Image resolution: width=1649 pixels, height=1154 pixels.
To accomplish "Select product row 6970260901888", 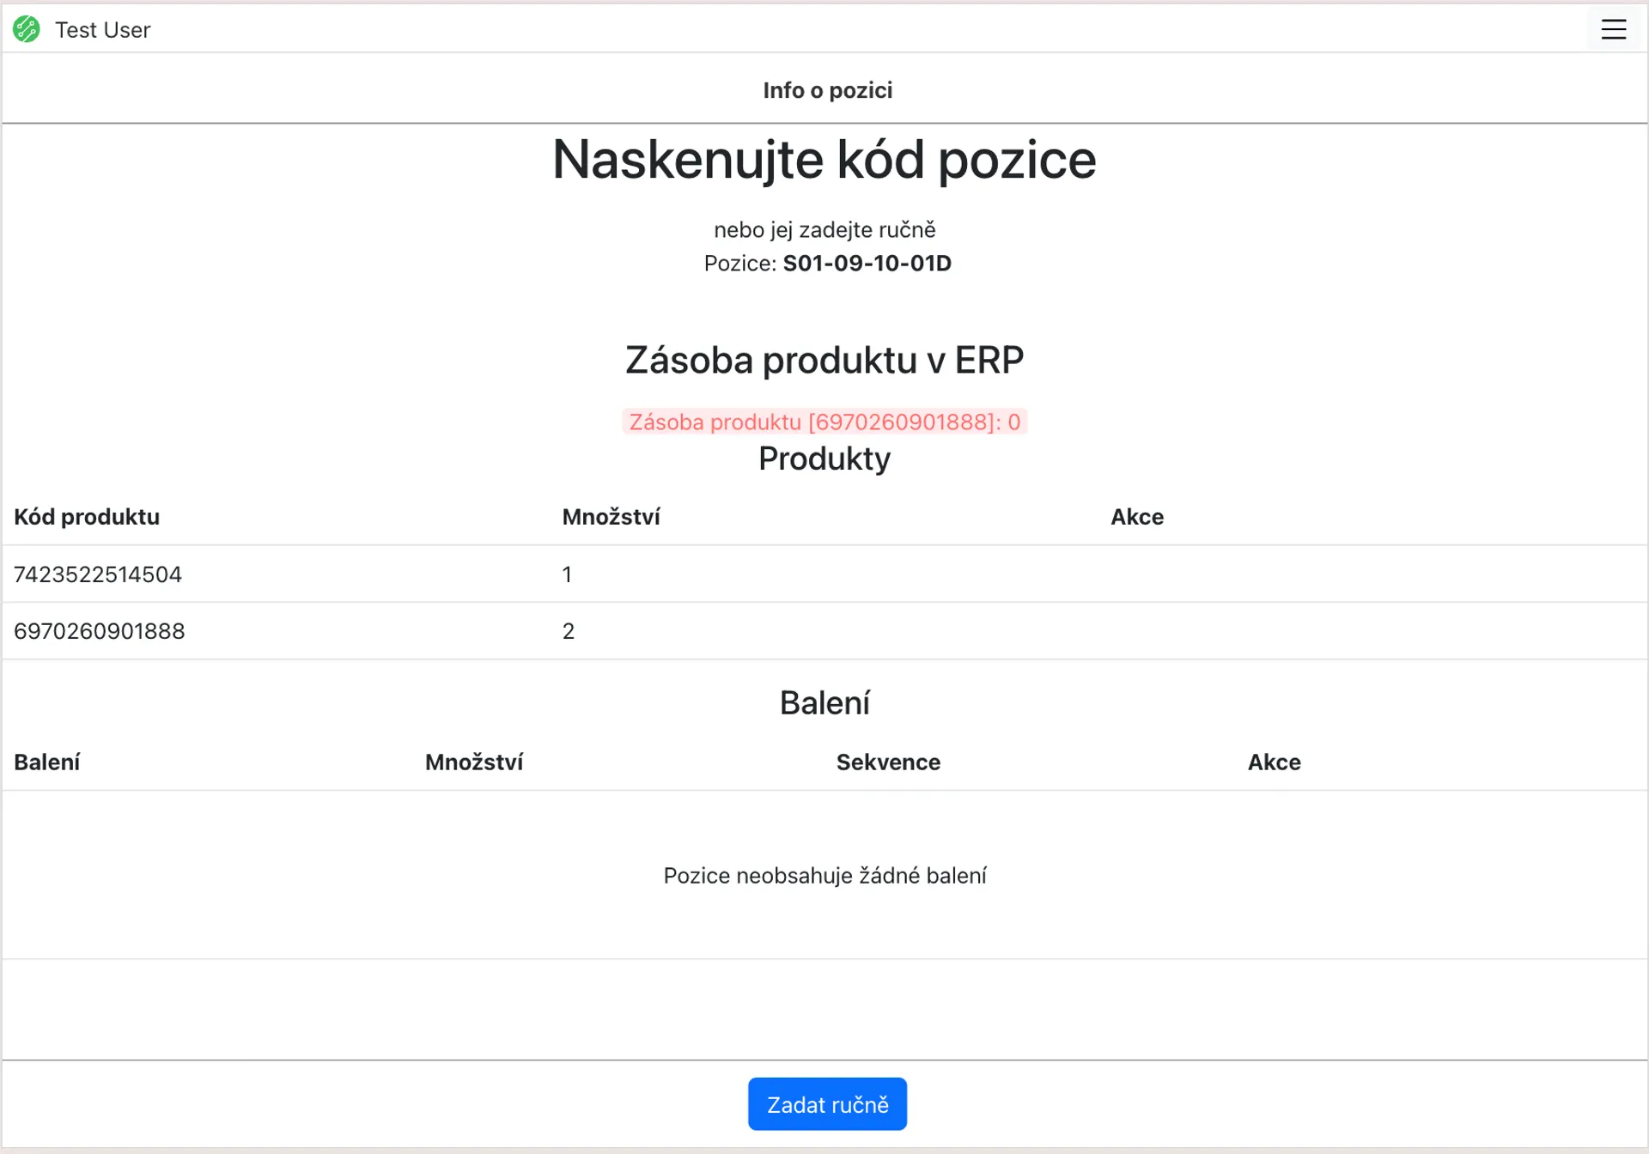I will pos(100,631).
